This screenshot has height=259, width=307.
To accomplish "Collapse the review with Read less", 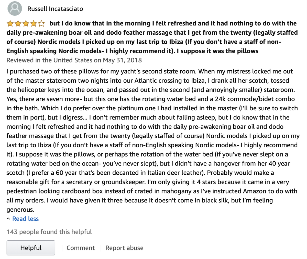I will tap(26, 219).
